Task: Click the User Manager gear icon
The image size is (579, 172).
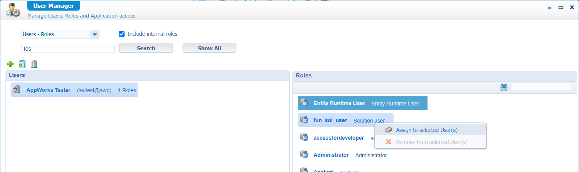Action: click(13, 10)
